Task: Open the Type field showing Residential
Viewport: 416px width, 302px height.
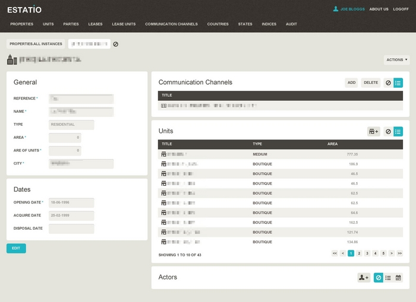Action: pyautogui.click(x=71, y=125)
